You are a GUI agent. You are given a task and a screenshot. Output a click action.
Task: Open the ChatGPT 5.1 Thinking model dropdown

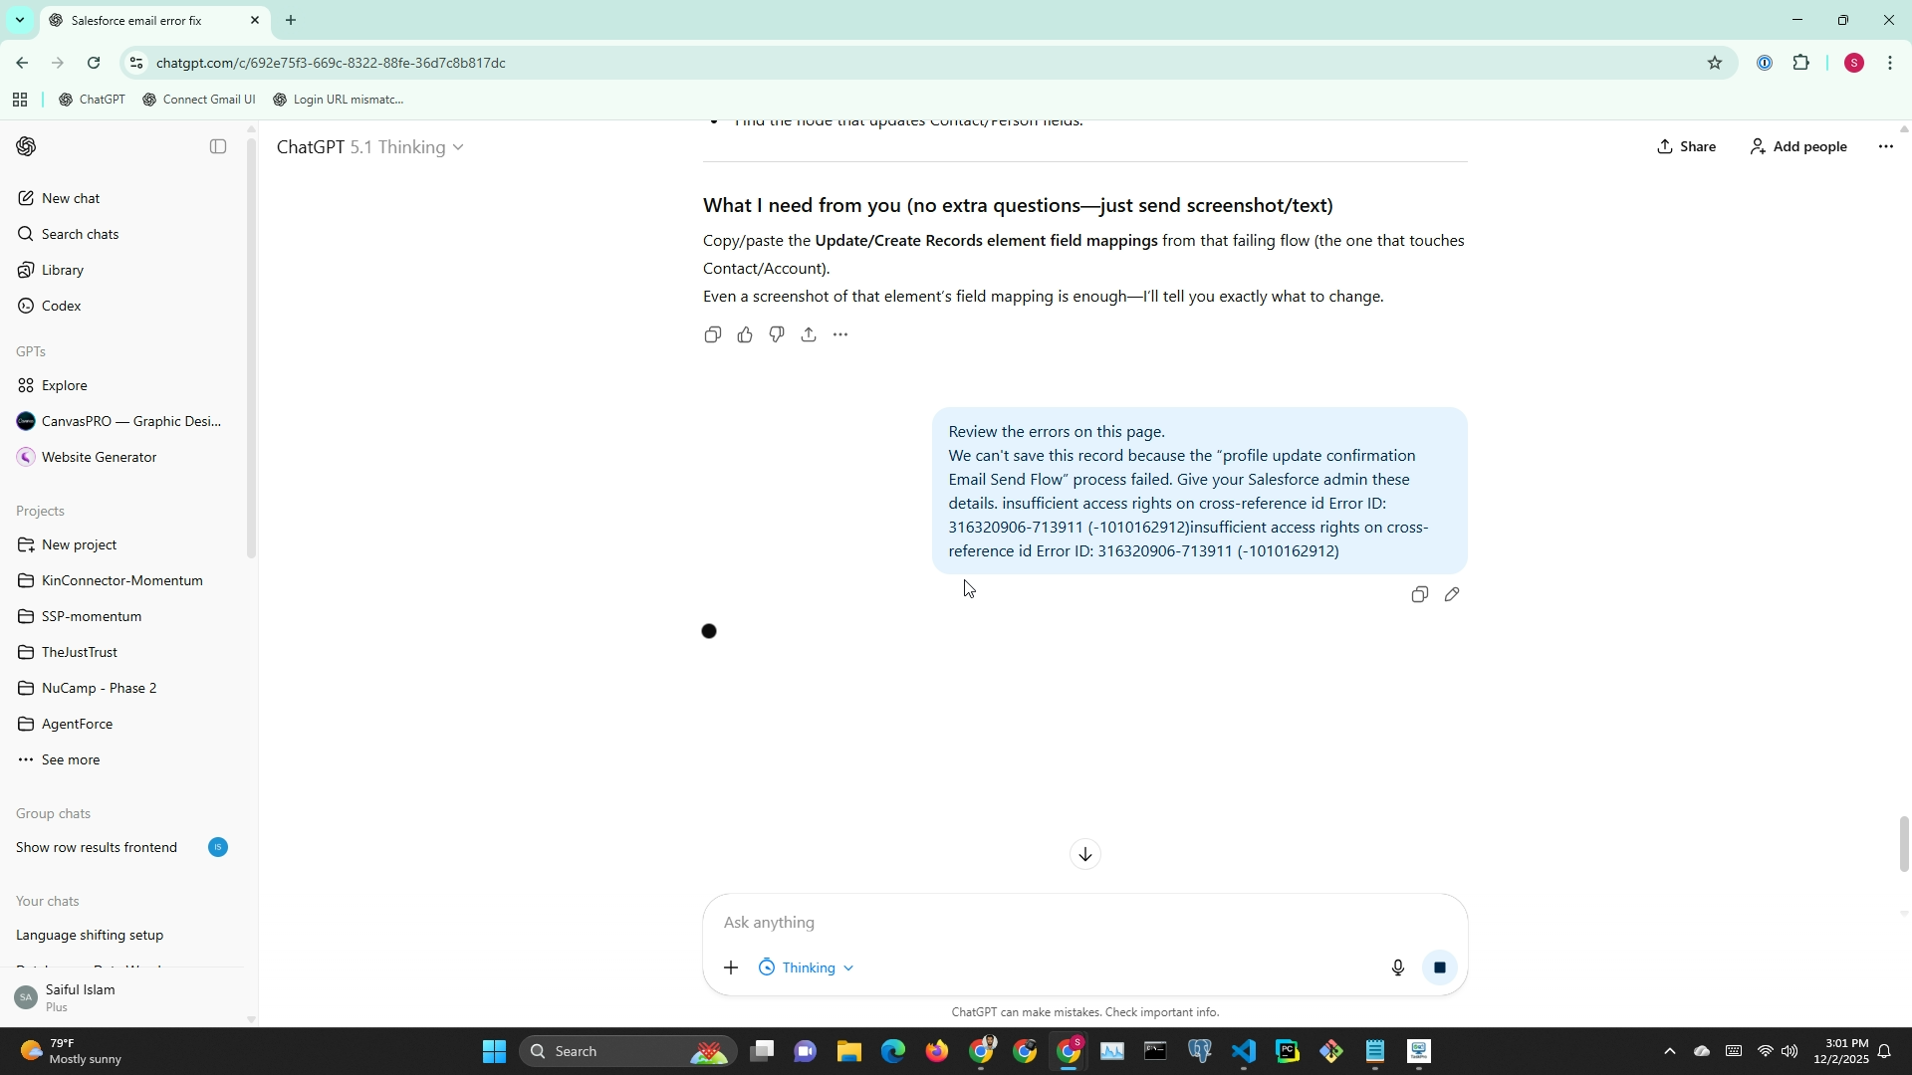[370, 147]
